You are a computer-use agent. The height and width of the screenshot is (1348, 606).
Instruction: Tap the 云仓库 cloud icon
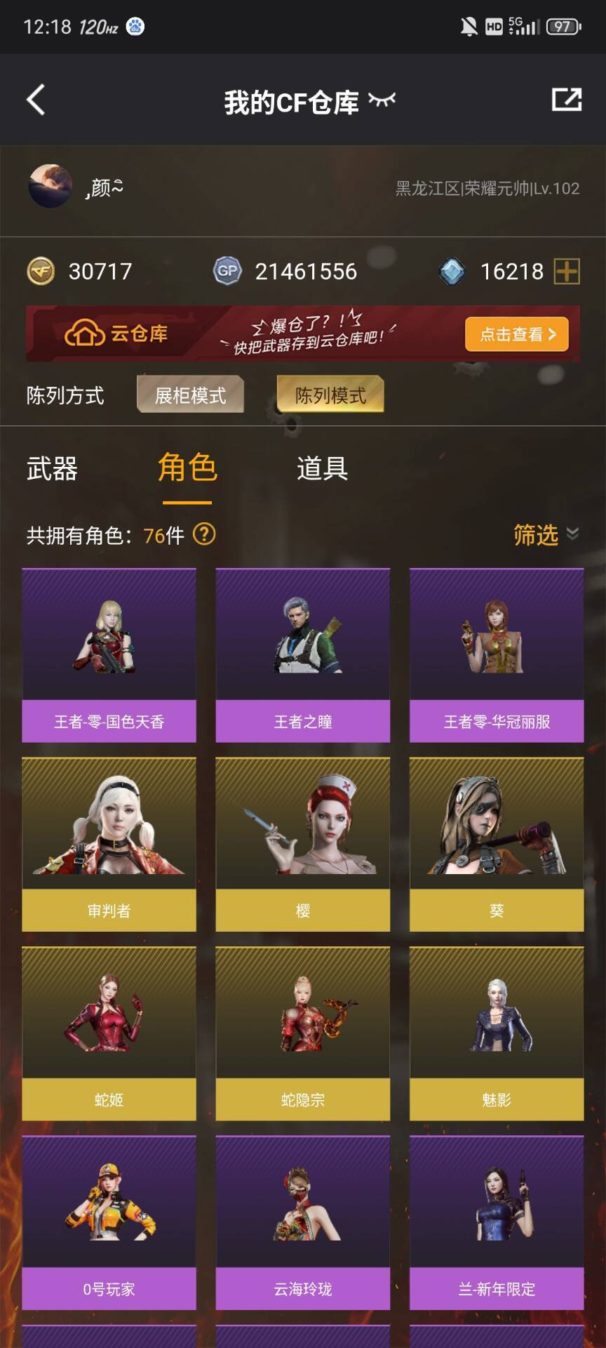pos(84,333)
